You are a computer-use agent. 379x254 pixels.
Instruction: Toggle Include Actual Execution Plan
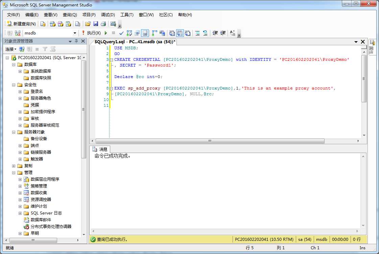155,33
